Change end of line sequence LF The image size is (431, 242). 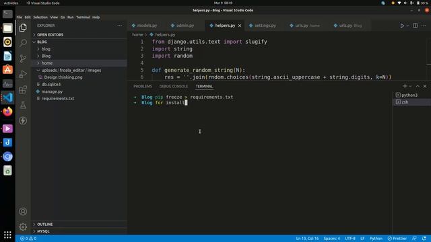coord(362,239)
